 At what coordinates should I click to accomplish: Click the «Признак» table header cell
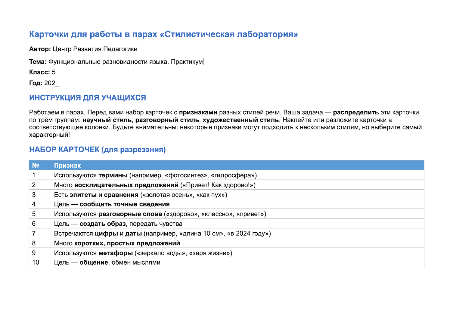[x=237, y=165]
